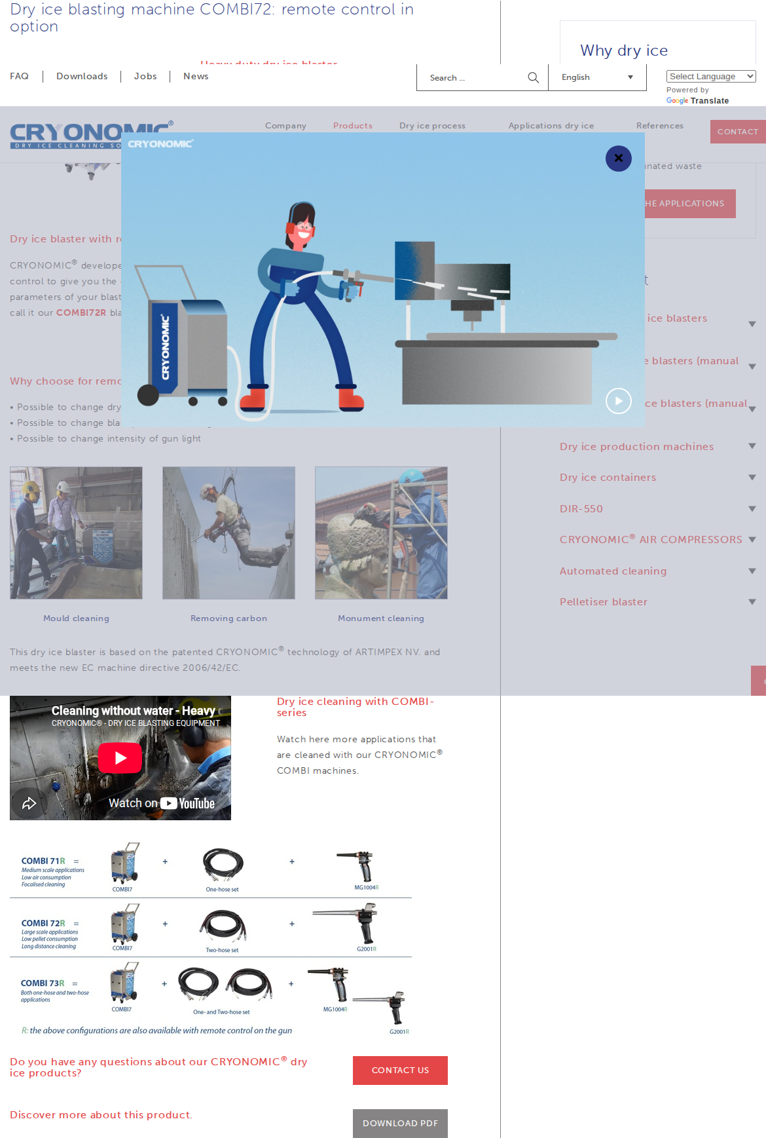Open the Downloads menu item

pos(82,77)
